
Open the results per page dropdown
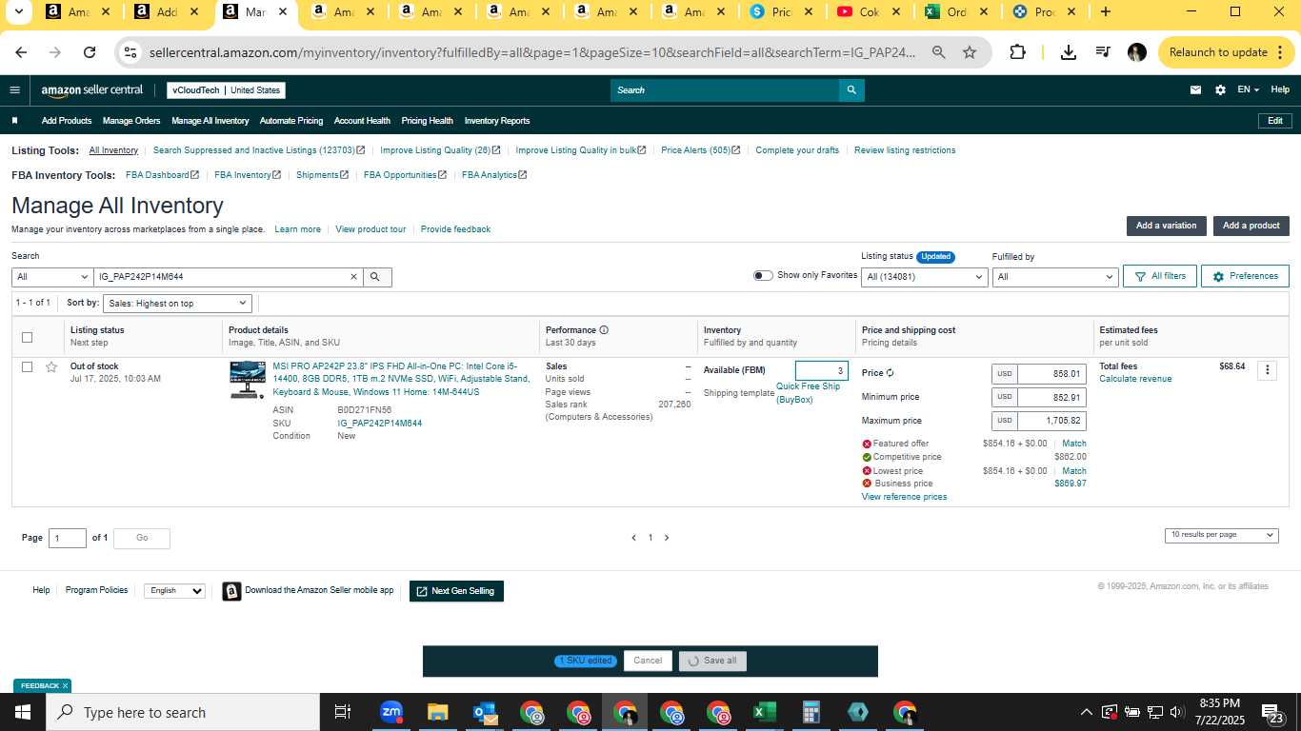(1221, 535)
